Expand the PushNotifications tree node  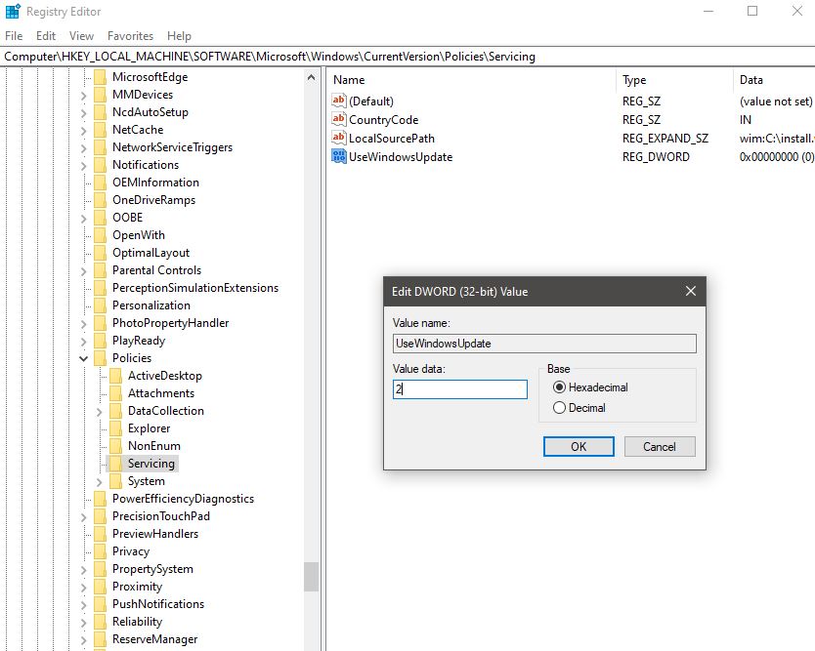coord(85,603)
